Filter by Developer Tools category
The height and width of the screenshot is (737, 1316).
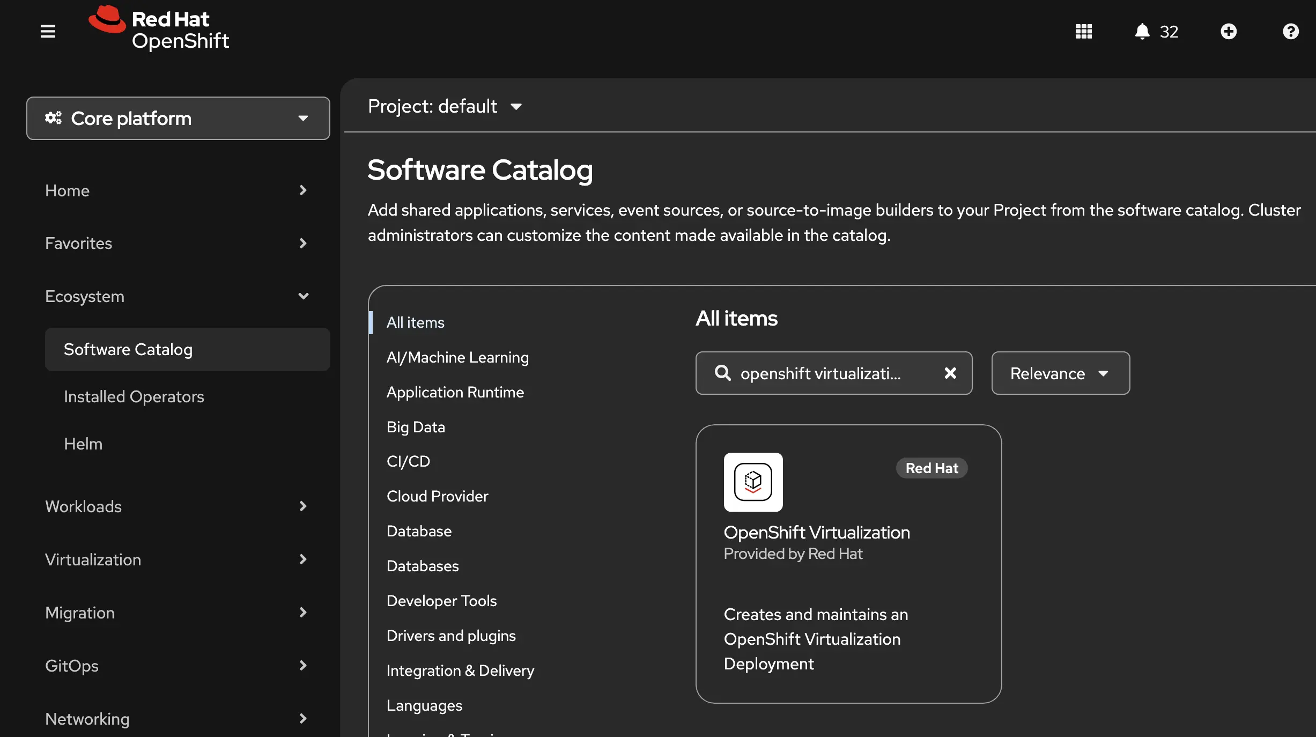(x=441, y=601)
